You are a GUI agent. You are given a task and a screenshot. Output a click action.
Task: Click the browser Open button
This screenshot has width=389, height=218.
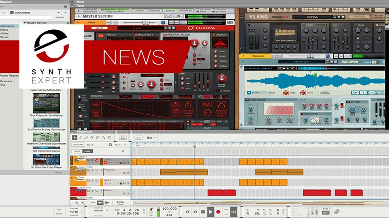pos(58,173)
